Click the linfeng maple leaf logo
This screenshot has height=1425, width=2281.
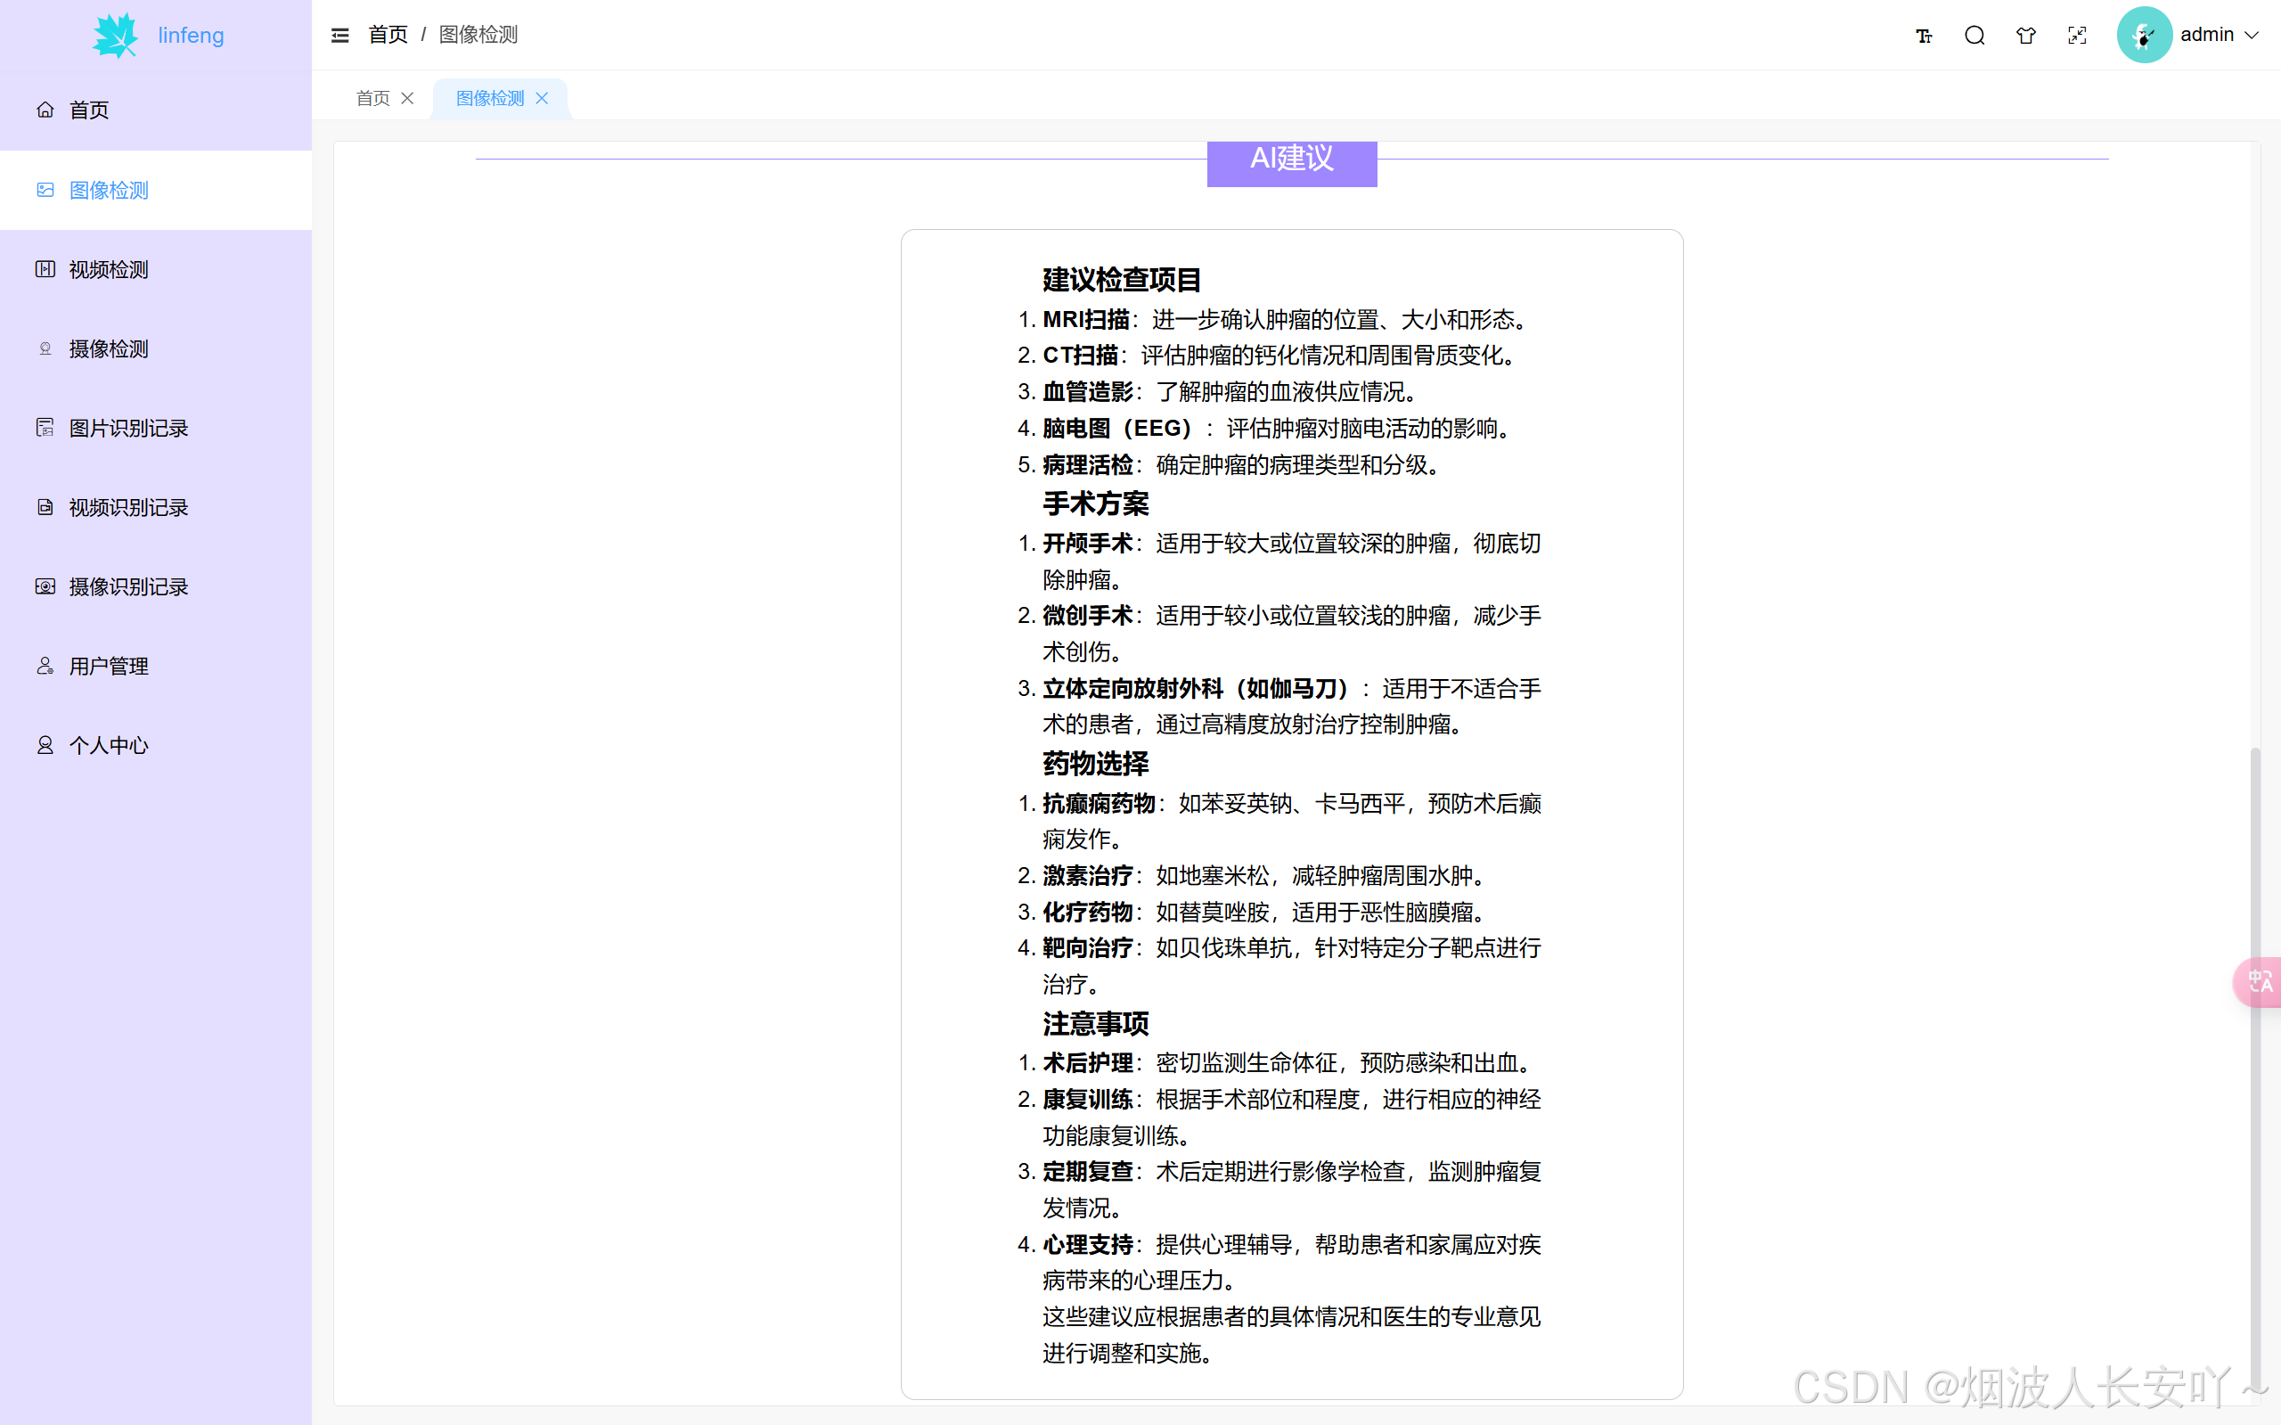[x=117, y=35]
